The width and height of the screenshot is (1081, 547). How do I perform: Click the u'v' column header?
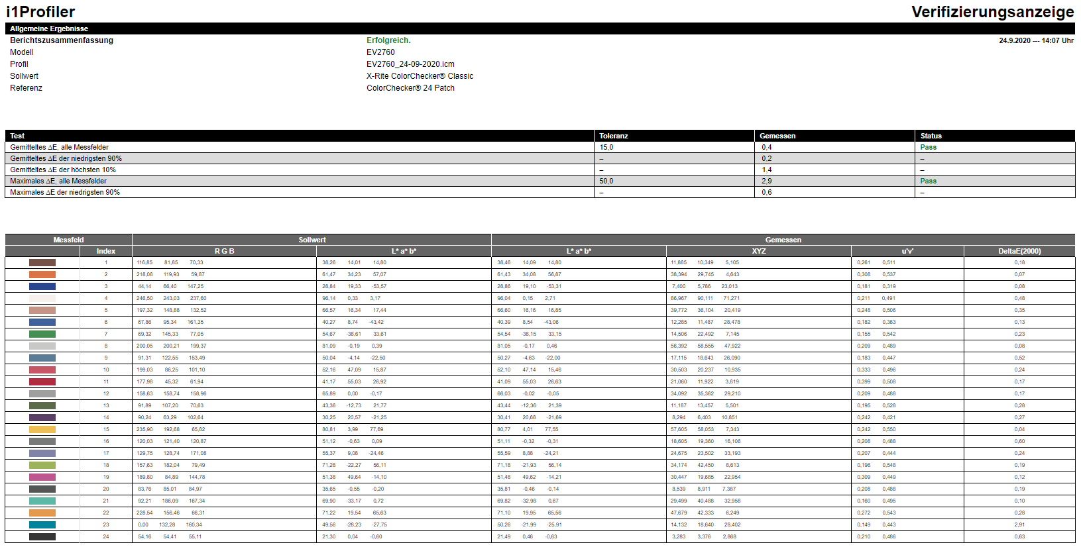click(907, 252)
